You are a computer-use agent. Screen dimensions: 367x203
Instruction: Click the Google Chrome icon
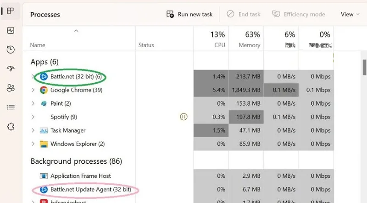(x=44, y=90)
